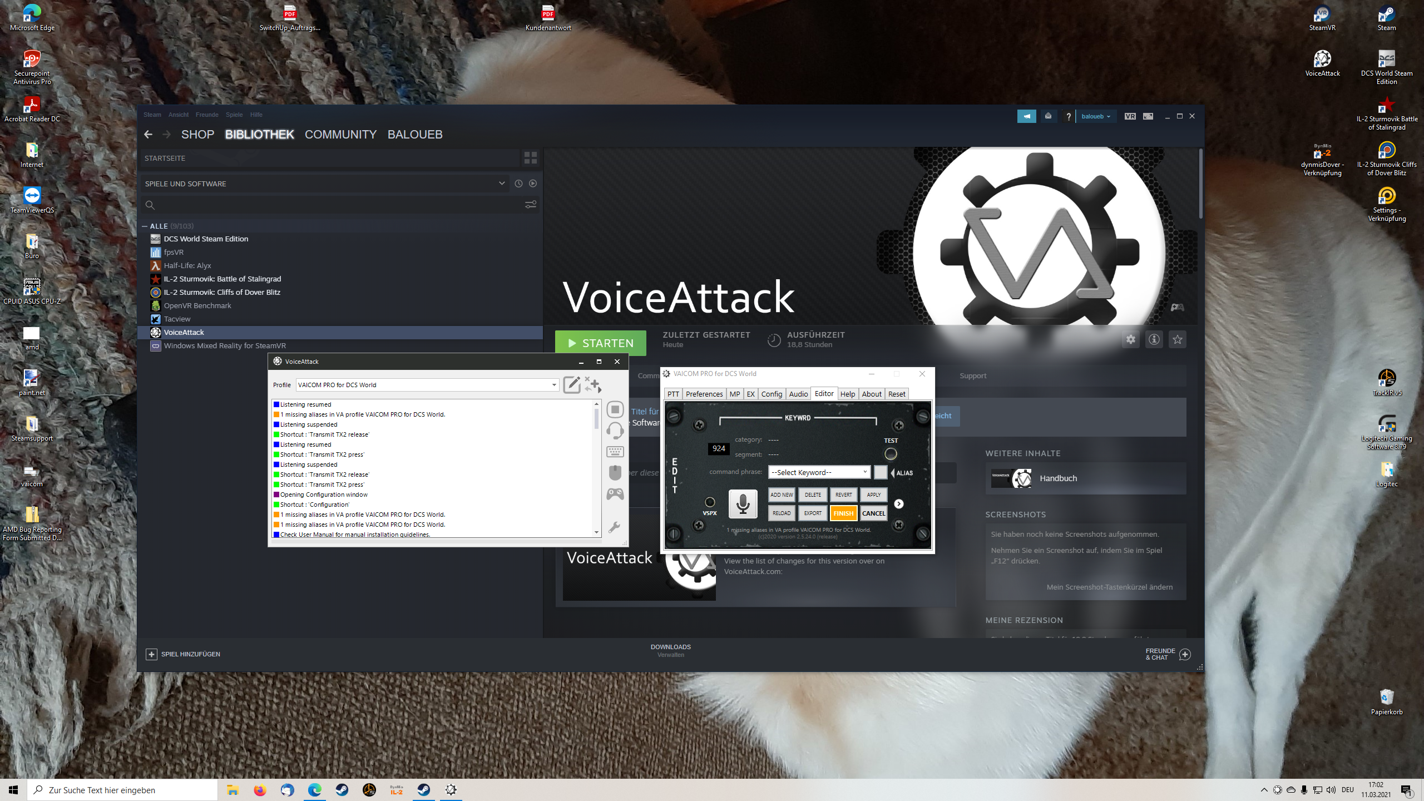Switch to the PTT tab in VAICOM
The height and width of the screenshot is (801, 1424).
pyautogui.click(x=673, y=394)
